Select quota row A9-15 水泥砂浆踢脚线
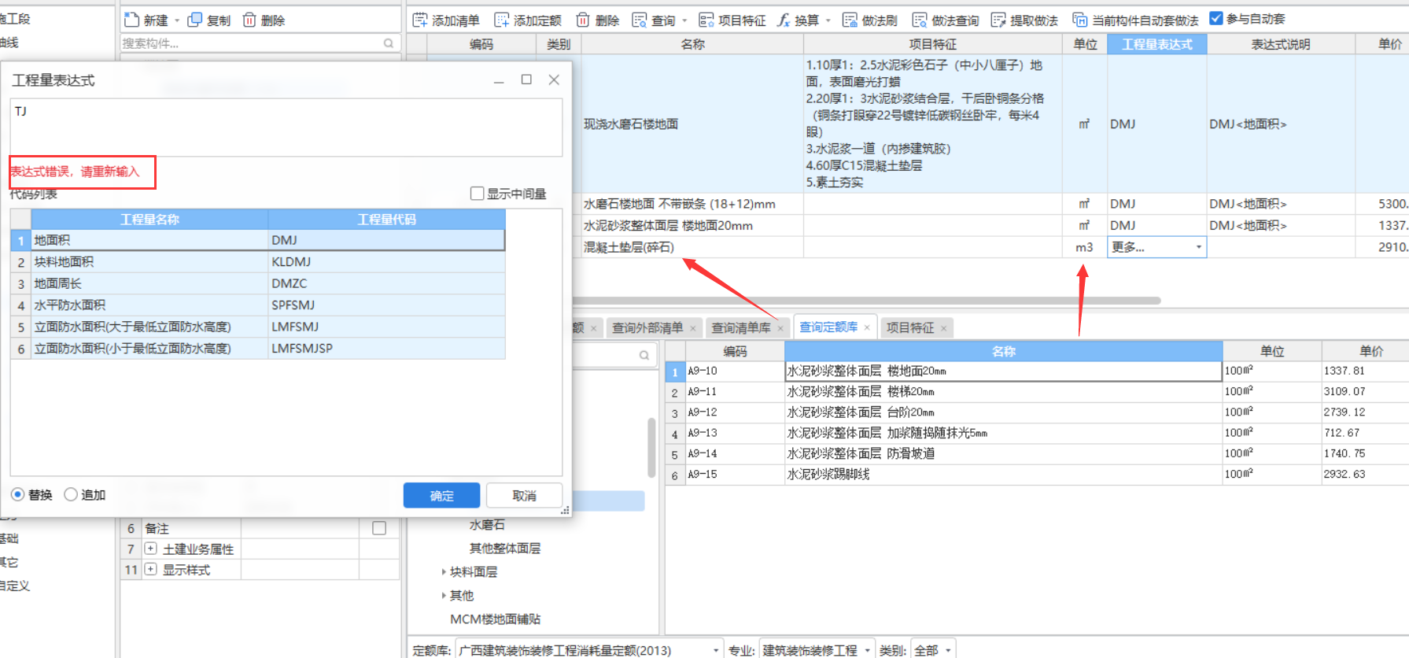 [1037, 474]
